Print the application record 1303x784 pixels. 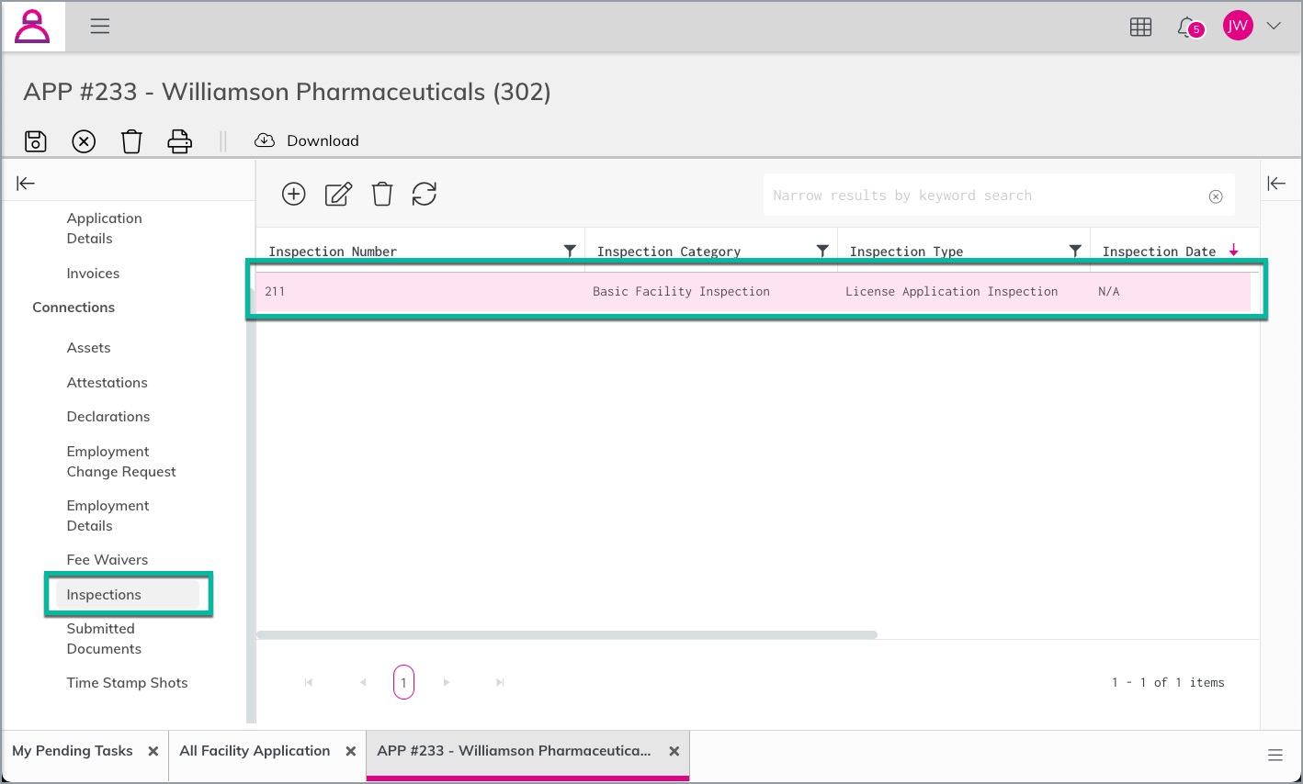[180, 140]
